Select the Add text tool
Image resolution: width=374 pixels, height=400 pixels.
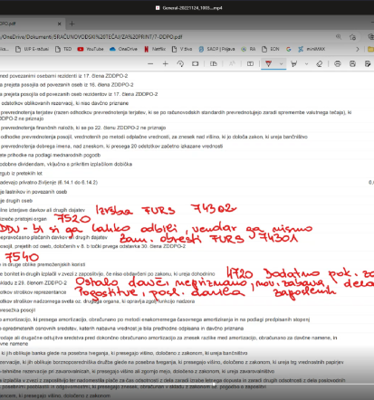pos(250,64)
